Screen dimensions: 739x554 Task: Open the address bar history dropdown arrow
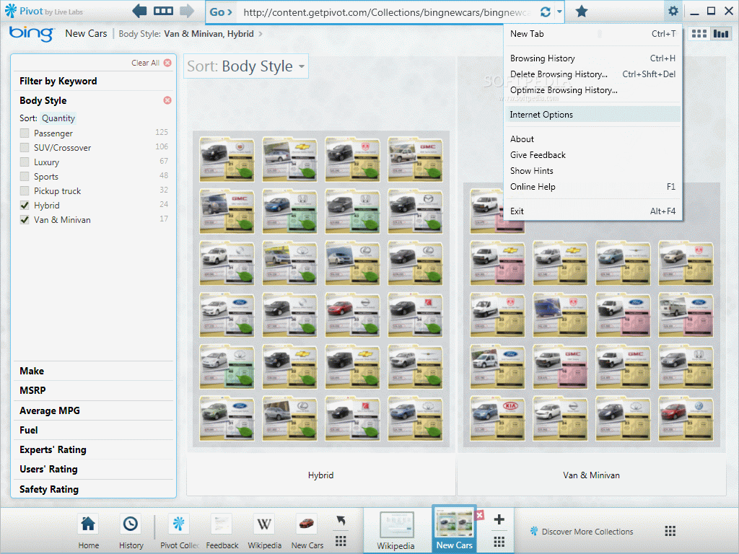pos(559,12)
